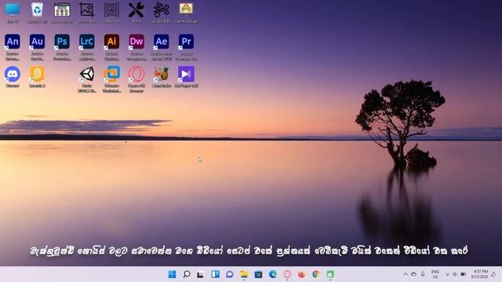Viewport: 502px width, 282px height.
Task: Launch Microsoft Edge from the taskbar
Action: pos(273,274)
